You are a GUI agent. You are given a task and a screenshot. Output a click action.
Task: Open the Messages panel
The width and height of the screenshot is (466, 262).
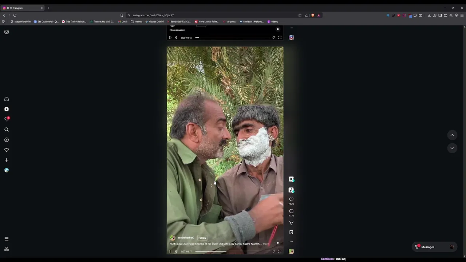click(x=428, y=247)
